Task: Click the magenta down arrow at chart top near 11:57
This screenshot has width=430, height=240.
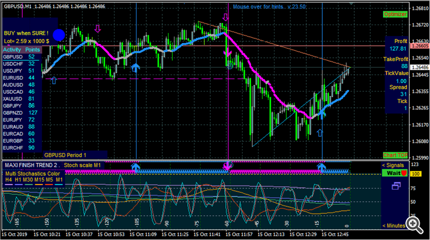Action: (226, 17)
